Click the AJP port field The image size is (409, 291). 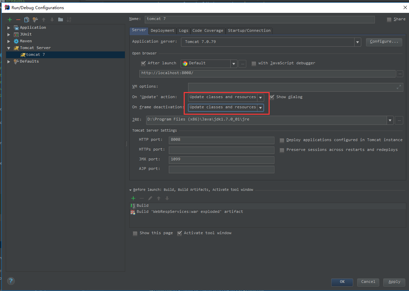(x=221, y=169)
